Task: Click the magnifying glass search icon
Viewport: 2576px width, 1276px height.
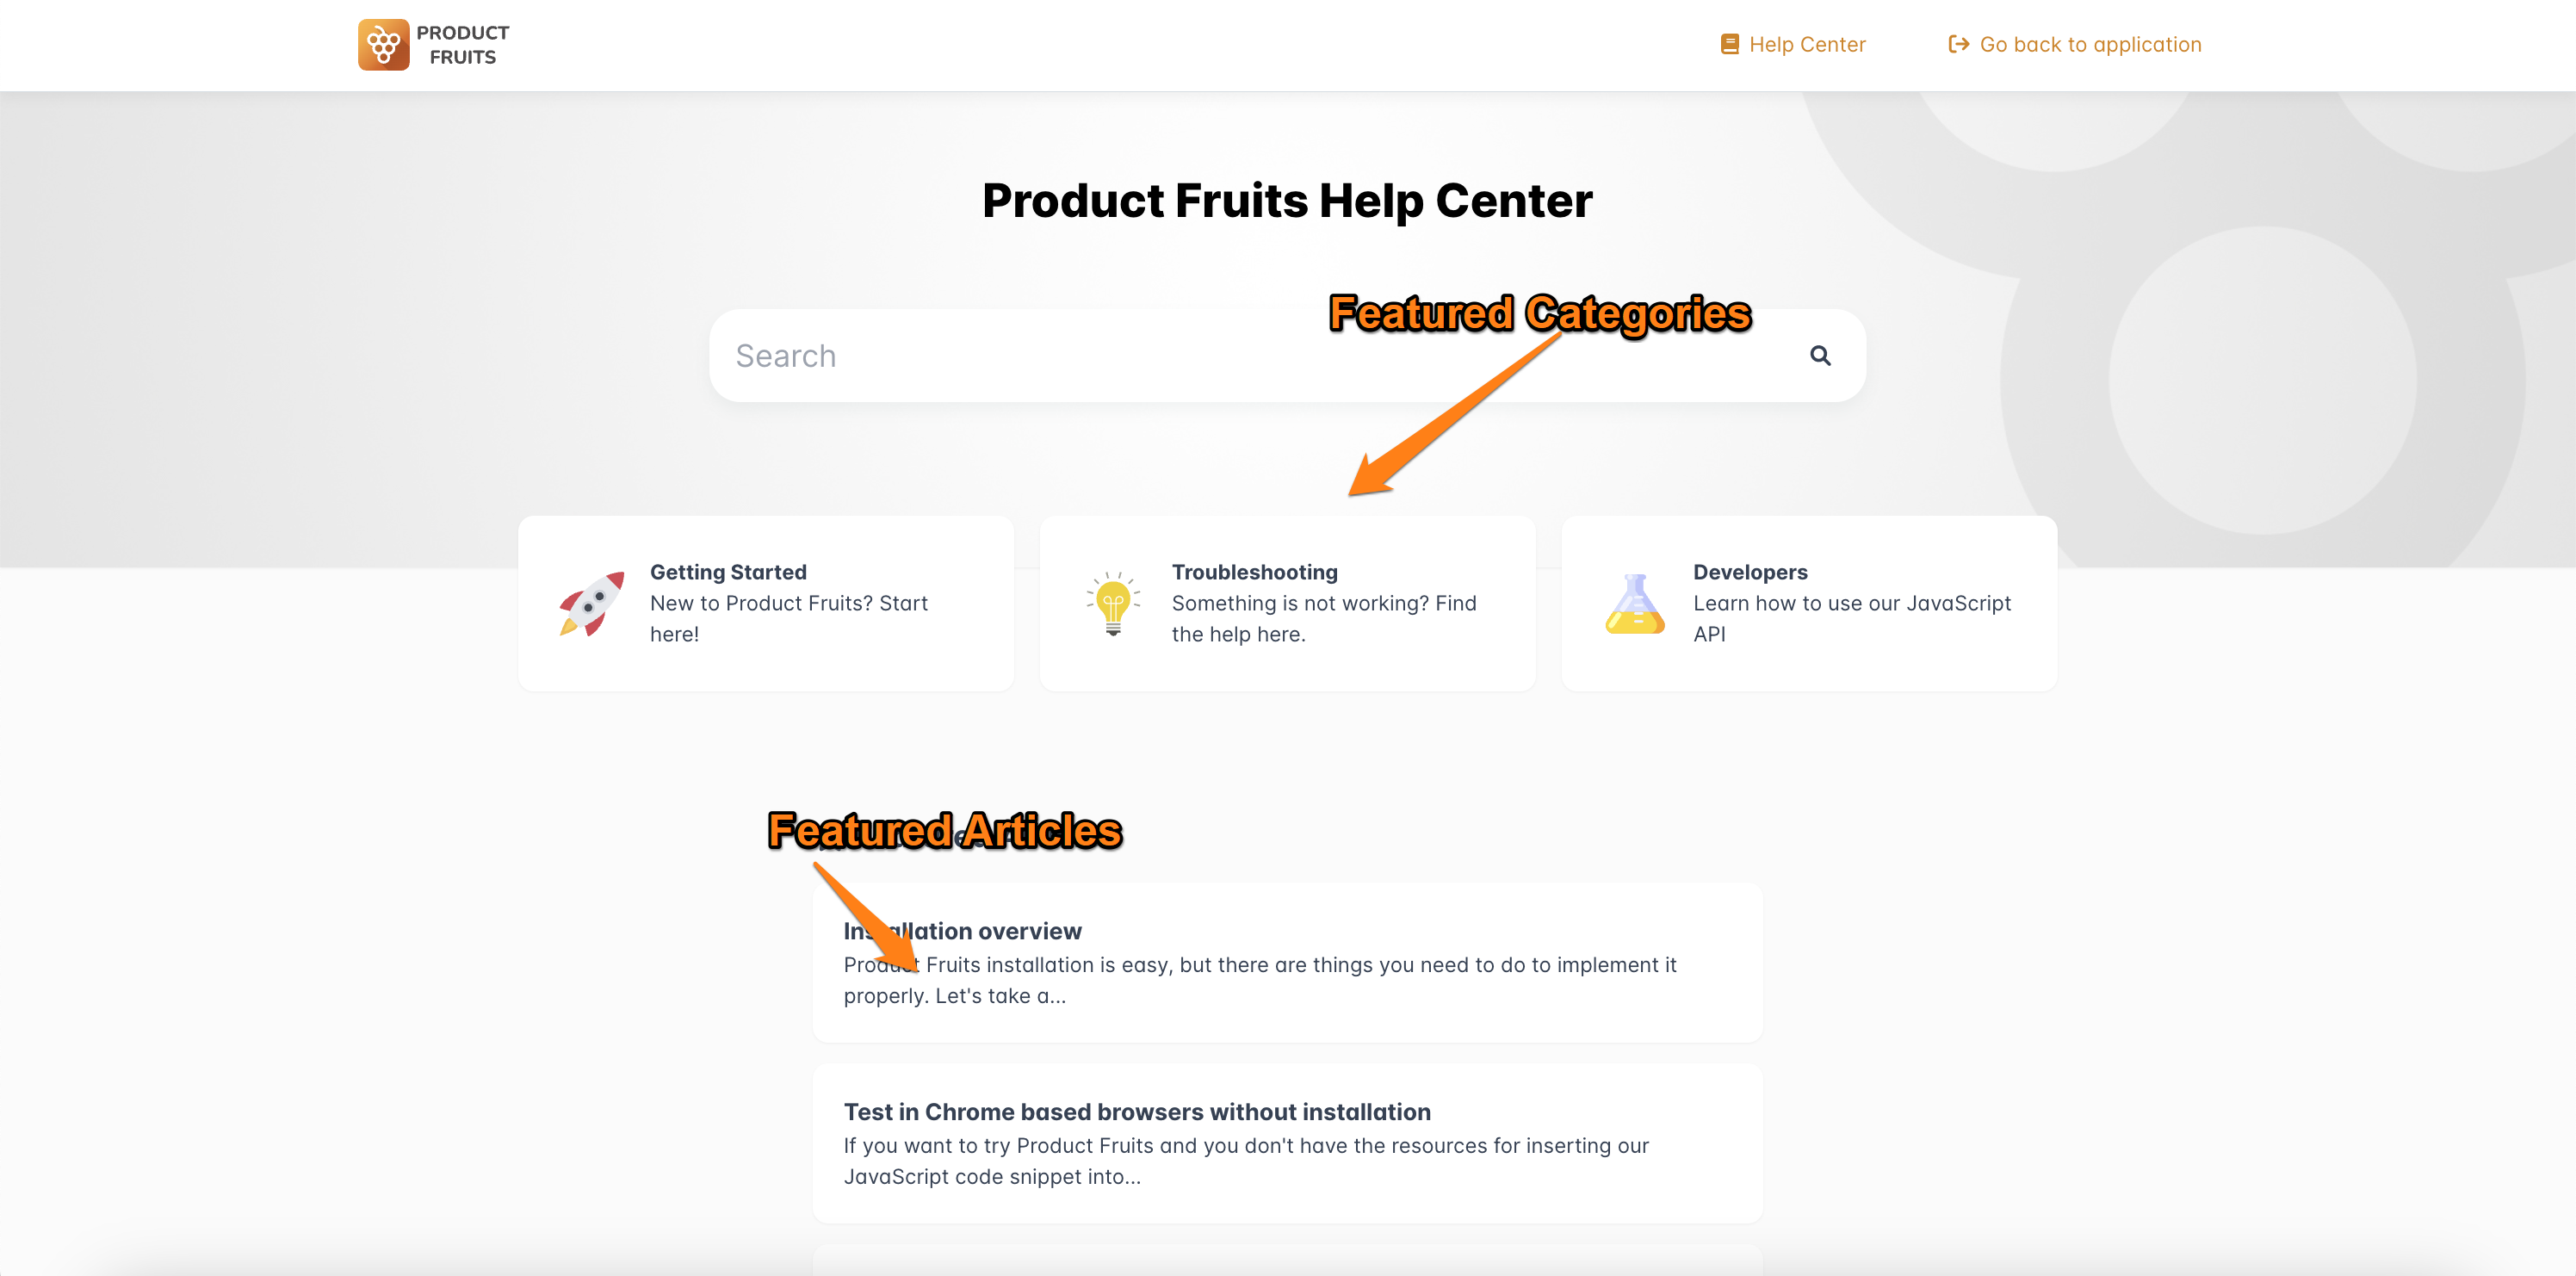Action: pyautogui.click(x=1820, y=356)
